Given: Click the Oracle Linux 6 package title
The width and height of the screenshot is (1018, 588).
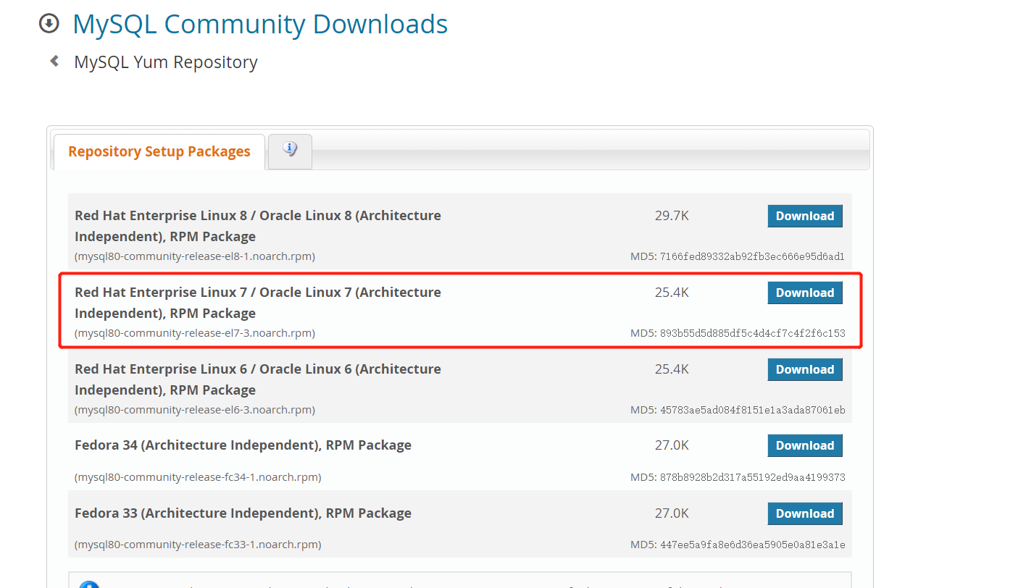Looking at the screenshot, I should (257, 379).
